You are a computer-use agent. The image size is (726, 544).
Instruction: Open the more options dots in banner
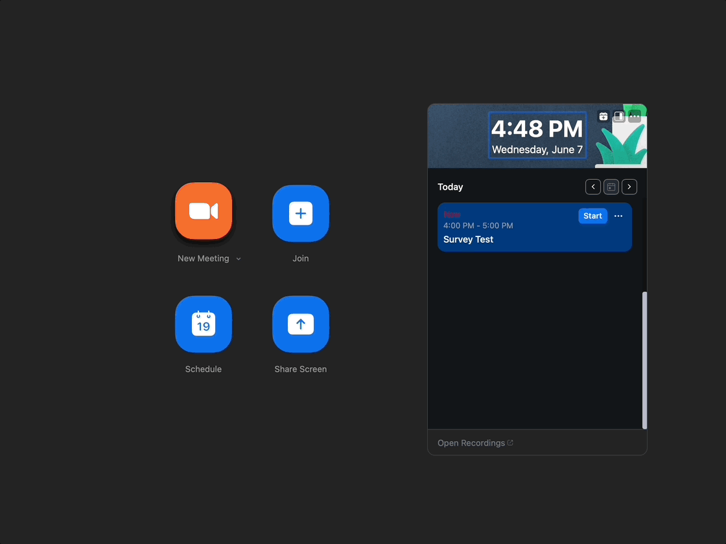coord(635,116)
